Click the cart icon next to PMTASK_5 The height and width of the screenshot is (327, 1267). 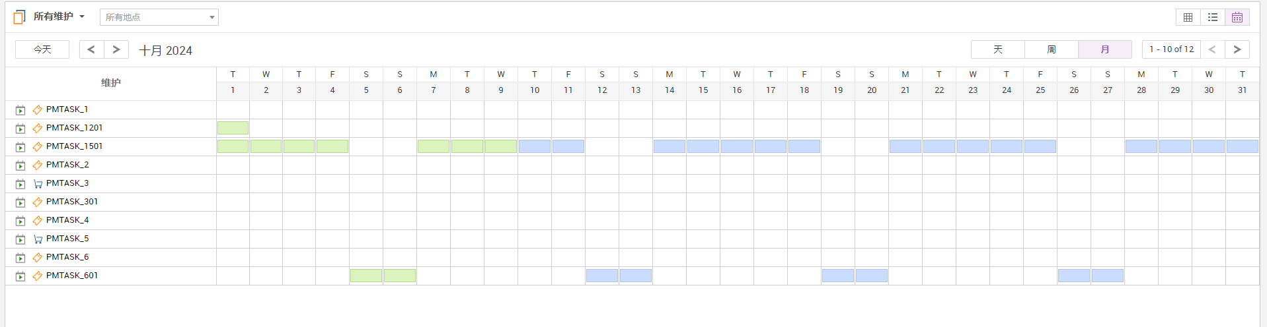coord(38,239)
